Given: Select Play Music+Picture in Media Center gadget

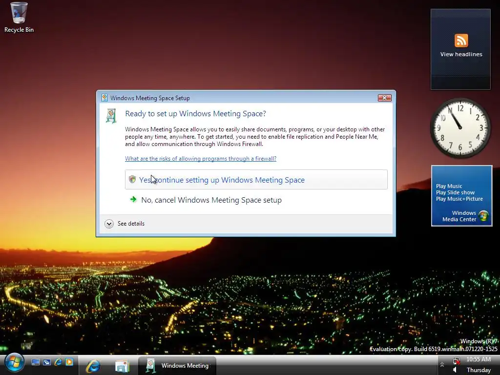Looking at the screenshot, I should tap(459, 199).
